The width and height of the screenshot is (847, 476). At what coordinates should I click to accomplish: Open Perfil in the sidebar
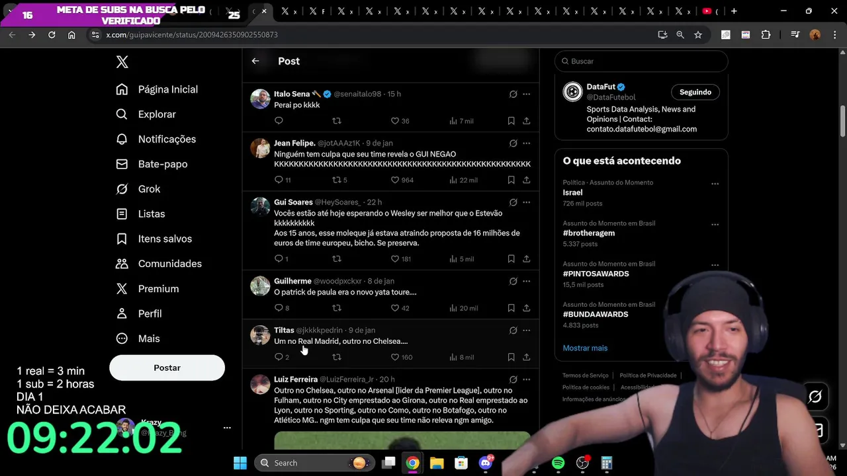(139, 313)
